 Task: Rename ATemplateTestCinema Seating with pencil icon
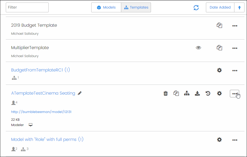click(x=80, y=93)
